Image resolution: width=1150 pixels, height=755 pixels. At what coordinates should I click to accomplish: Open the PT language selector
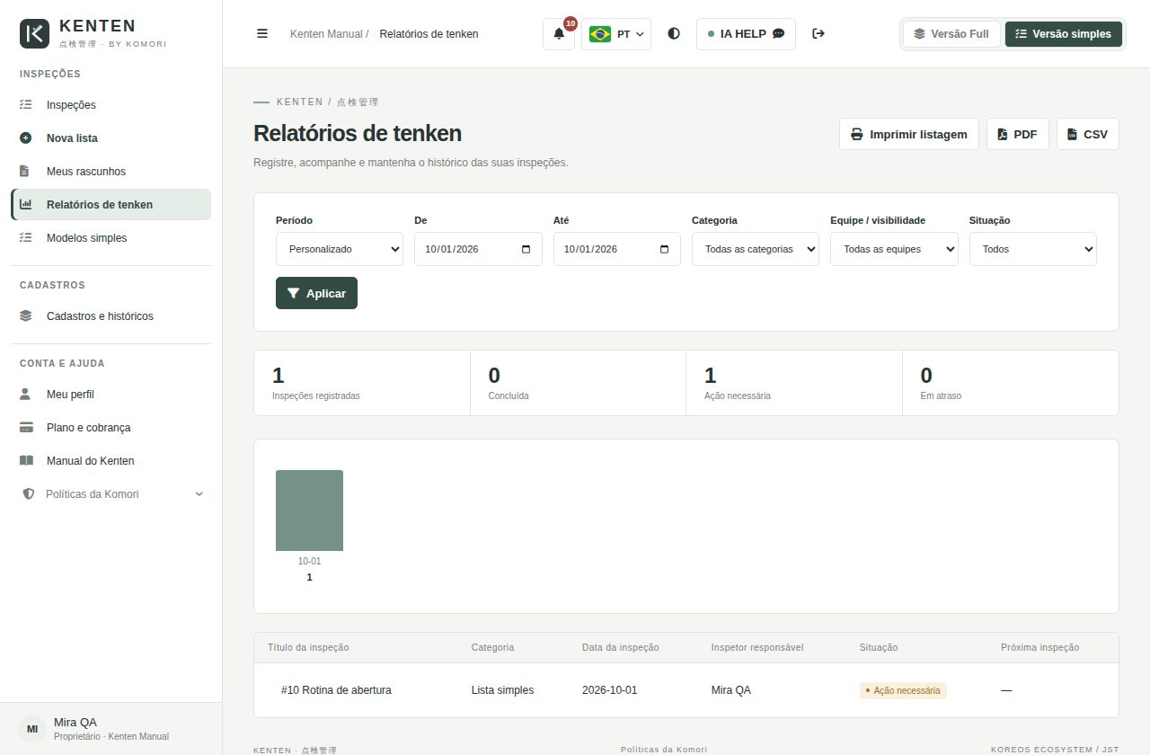[616, 34]
